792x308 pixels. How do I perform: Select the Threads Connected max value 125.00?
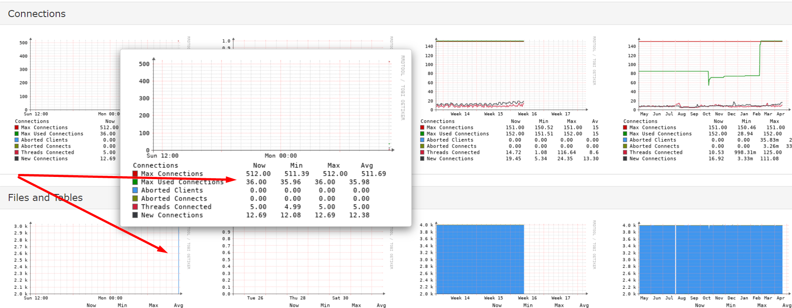(x=772, y=153)
